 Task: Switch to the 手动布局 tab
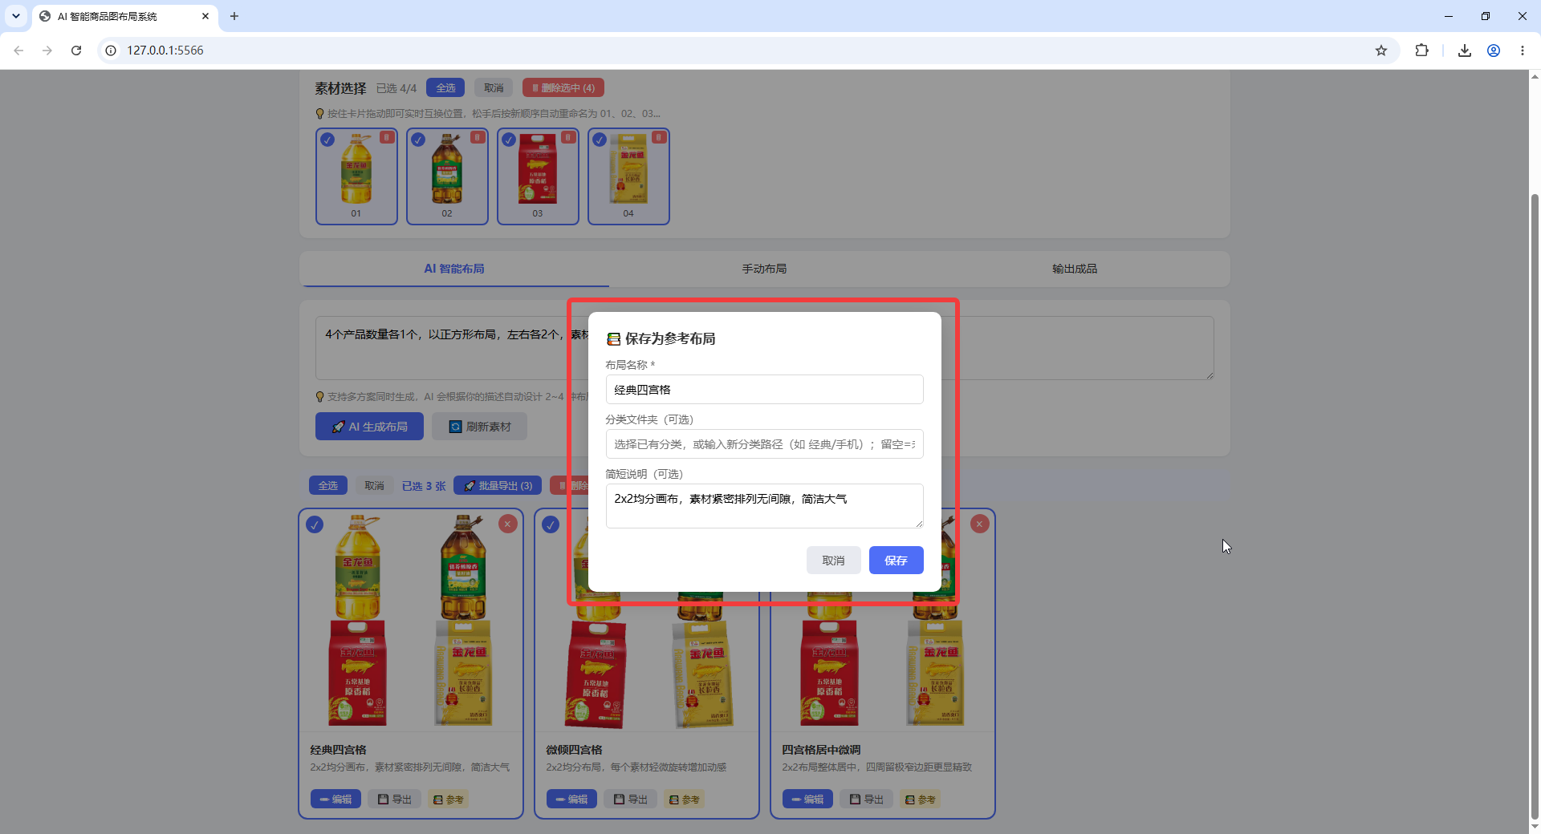pos(764,269)
